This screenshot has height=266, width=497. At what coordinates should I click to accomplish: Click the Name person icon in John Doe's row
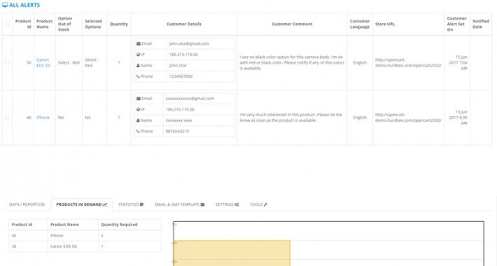tap(138, 66)
